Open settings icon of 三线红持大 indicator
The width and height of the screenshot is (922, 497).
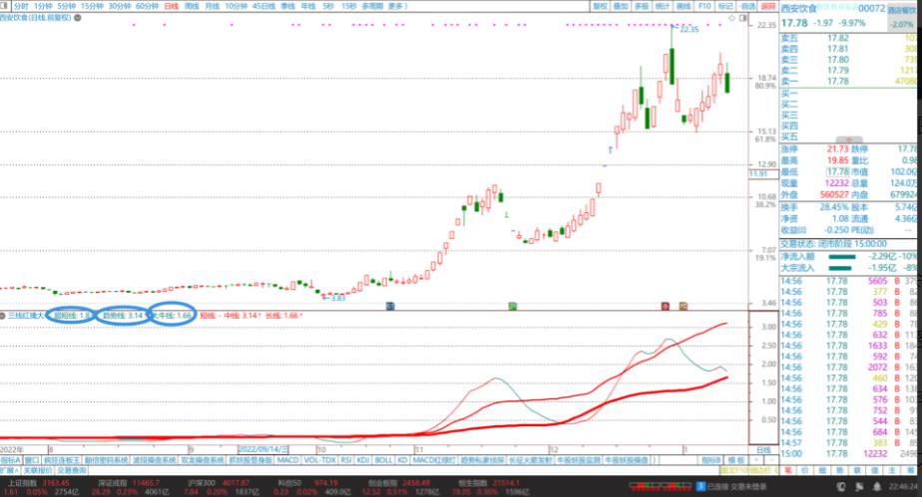point(3,316)
